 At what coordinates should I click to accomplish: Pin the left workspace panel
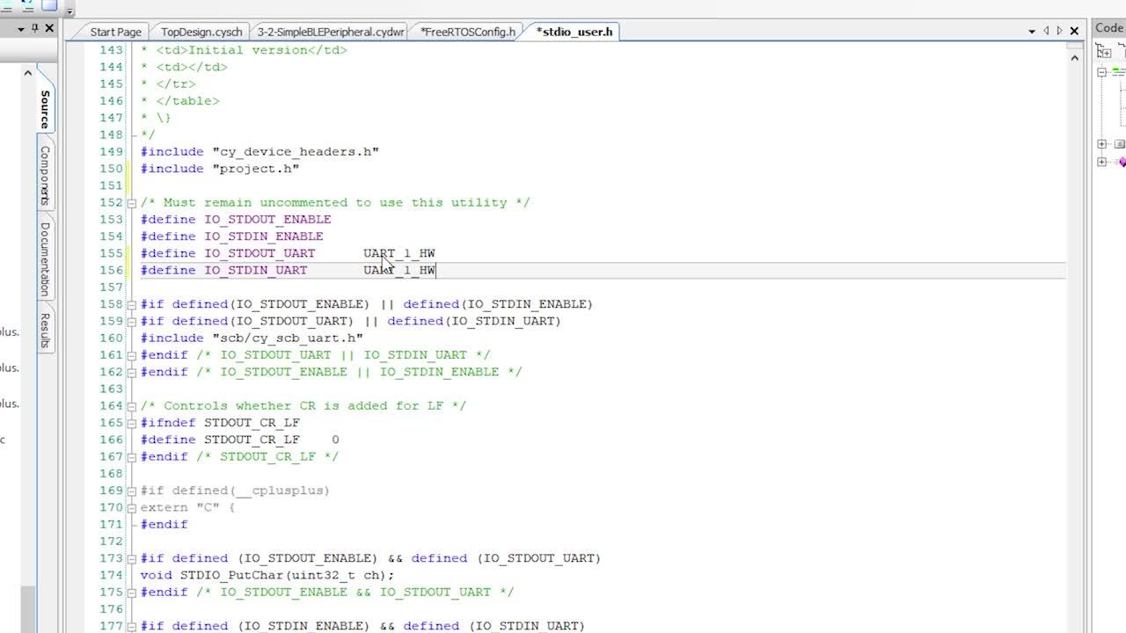tap(35, 27)
